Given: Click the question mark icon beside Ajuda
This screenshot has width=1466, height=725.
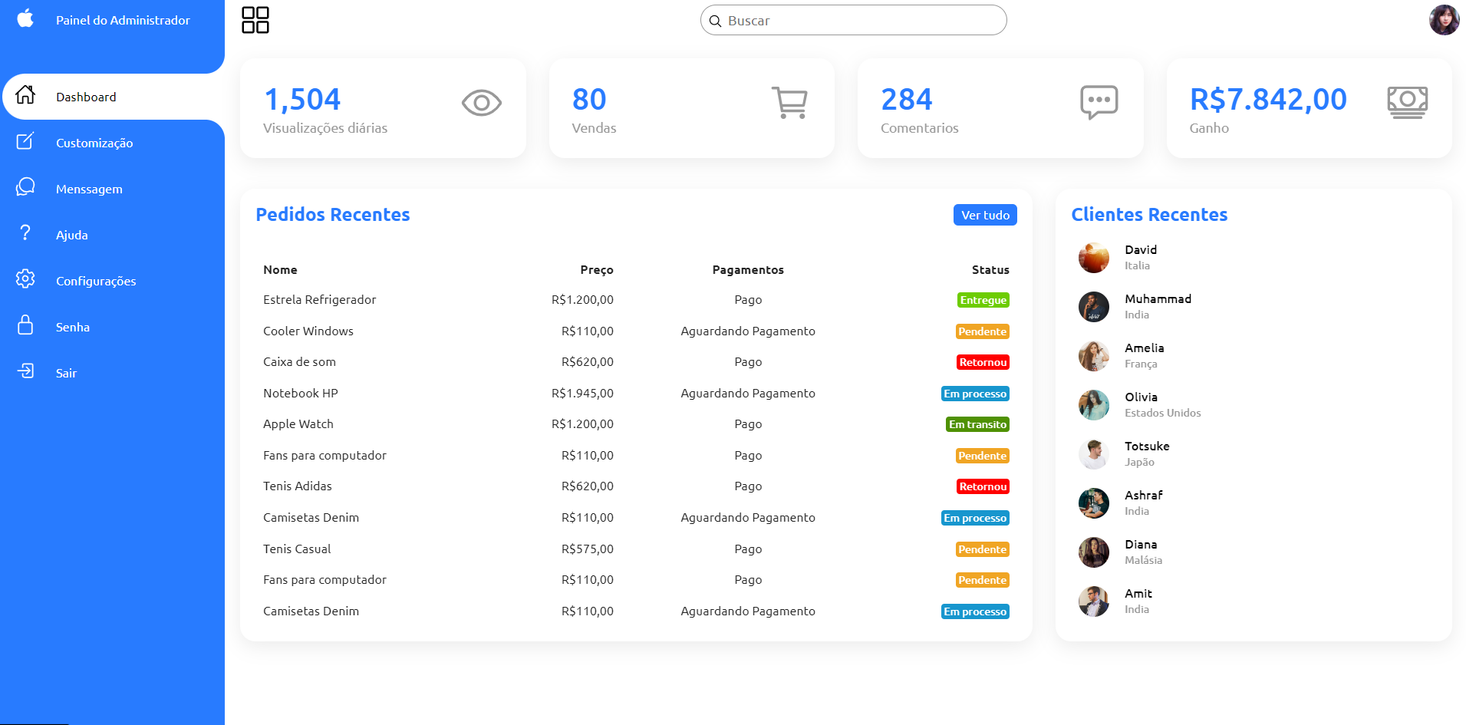Looking at the screenshot, I should 25,234.
